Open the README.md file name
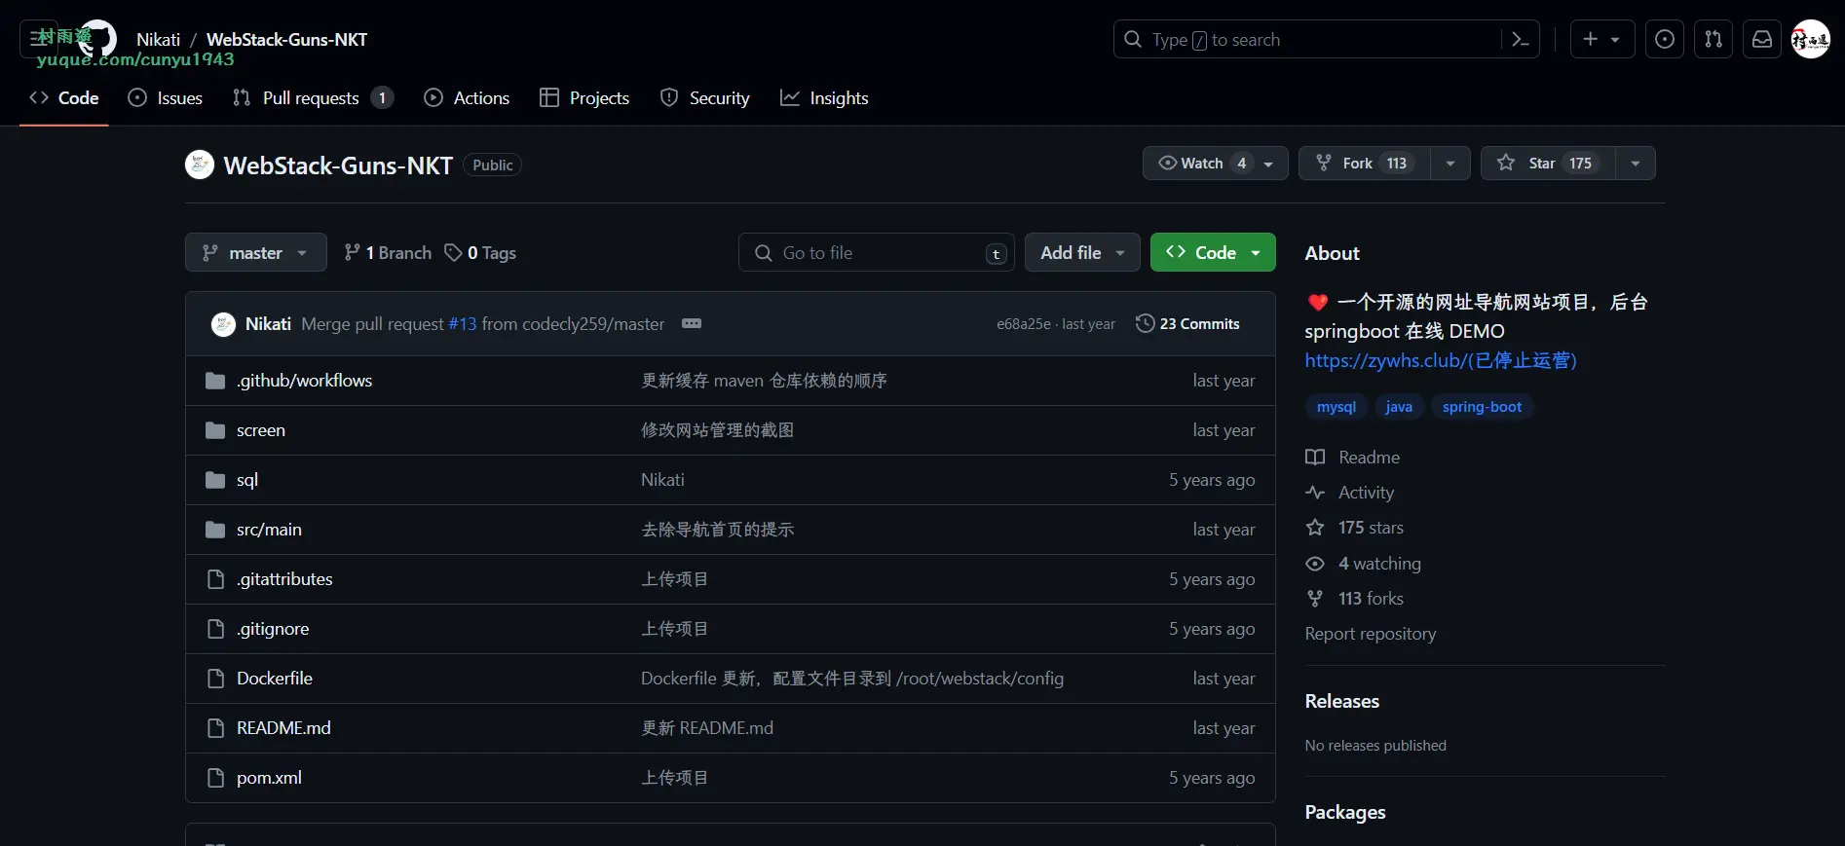 pos(283,728)
